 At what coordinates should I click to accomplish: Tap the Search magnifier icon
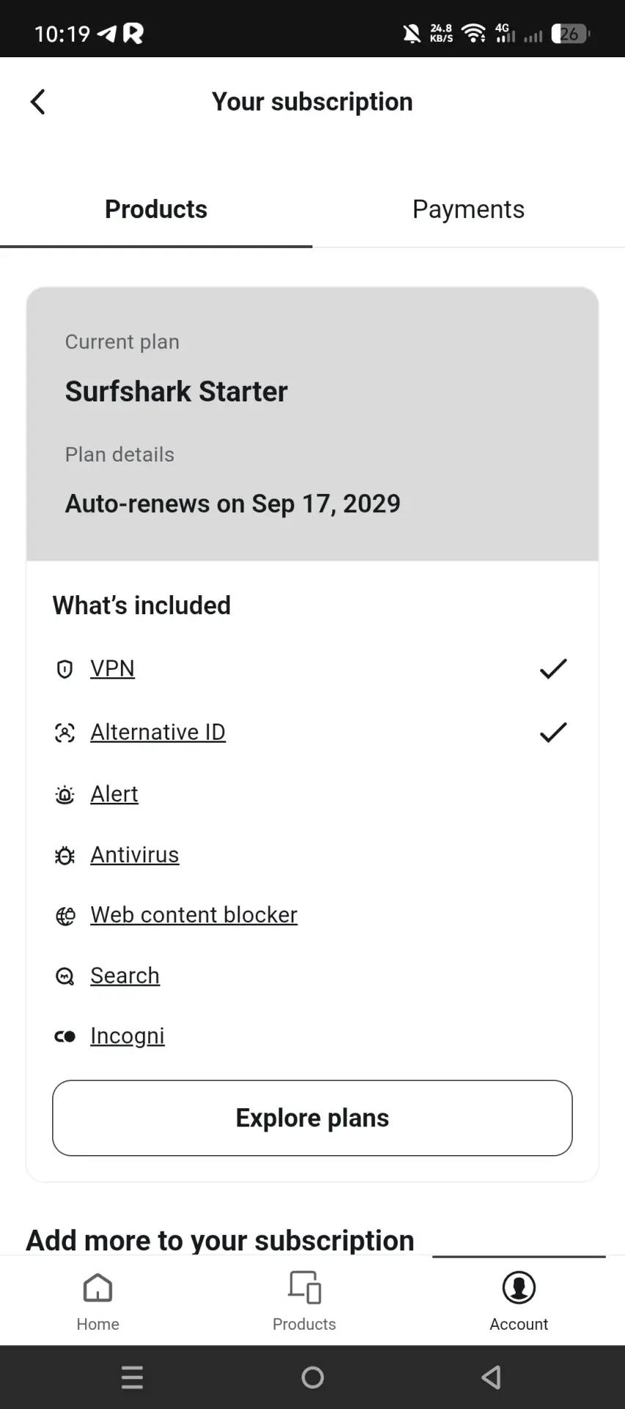tap(65, 976)
